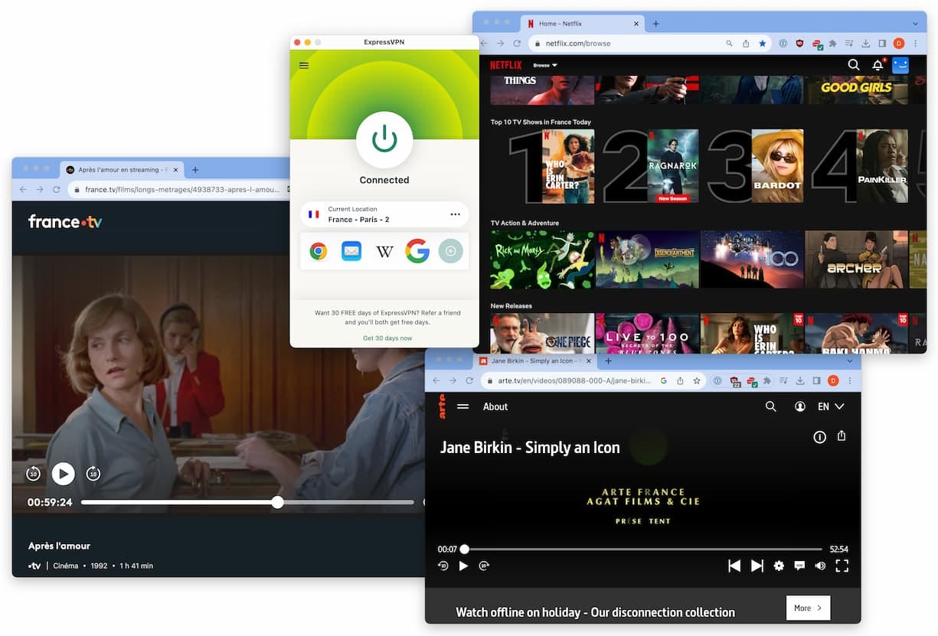Open the ExpressVPN hamburger menu
This screenshot has width=938, height=636.
[x=304, y=65]
